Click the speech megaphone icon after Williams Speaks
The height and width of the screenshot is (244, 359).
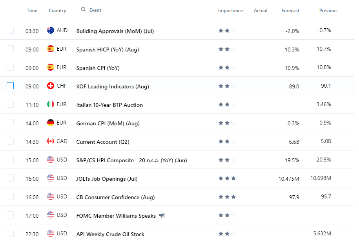(162, 216)
